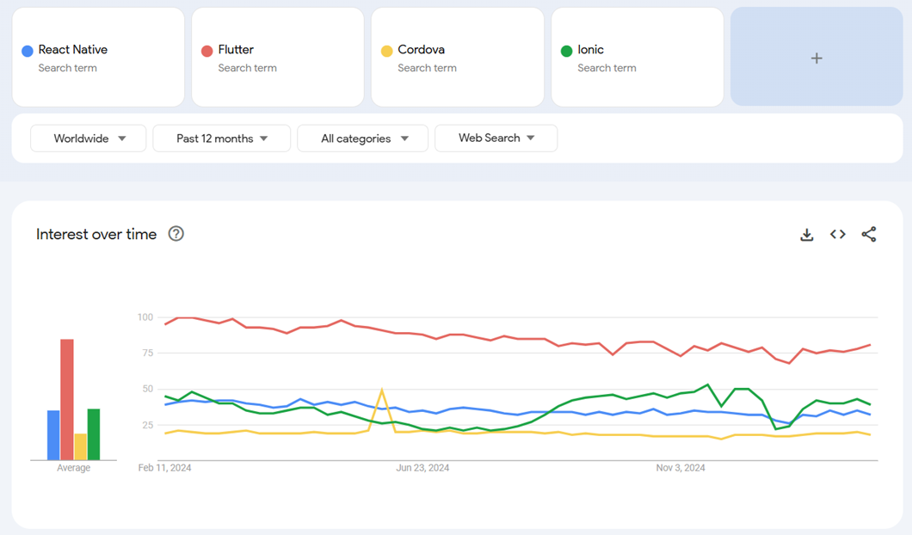Click the green Ionic color dot
Screen dimensions: 912x535
click(566, 51)
